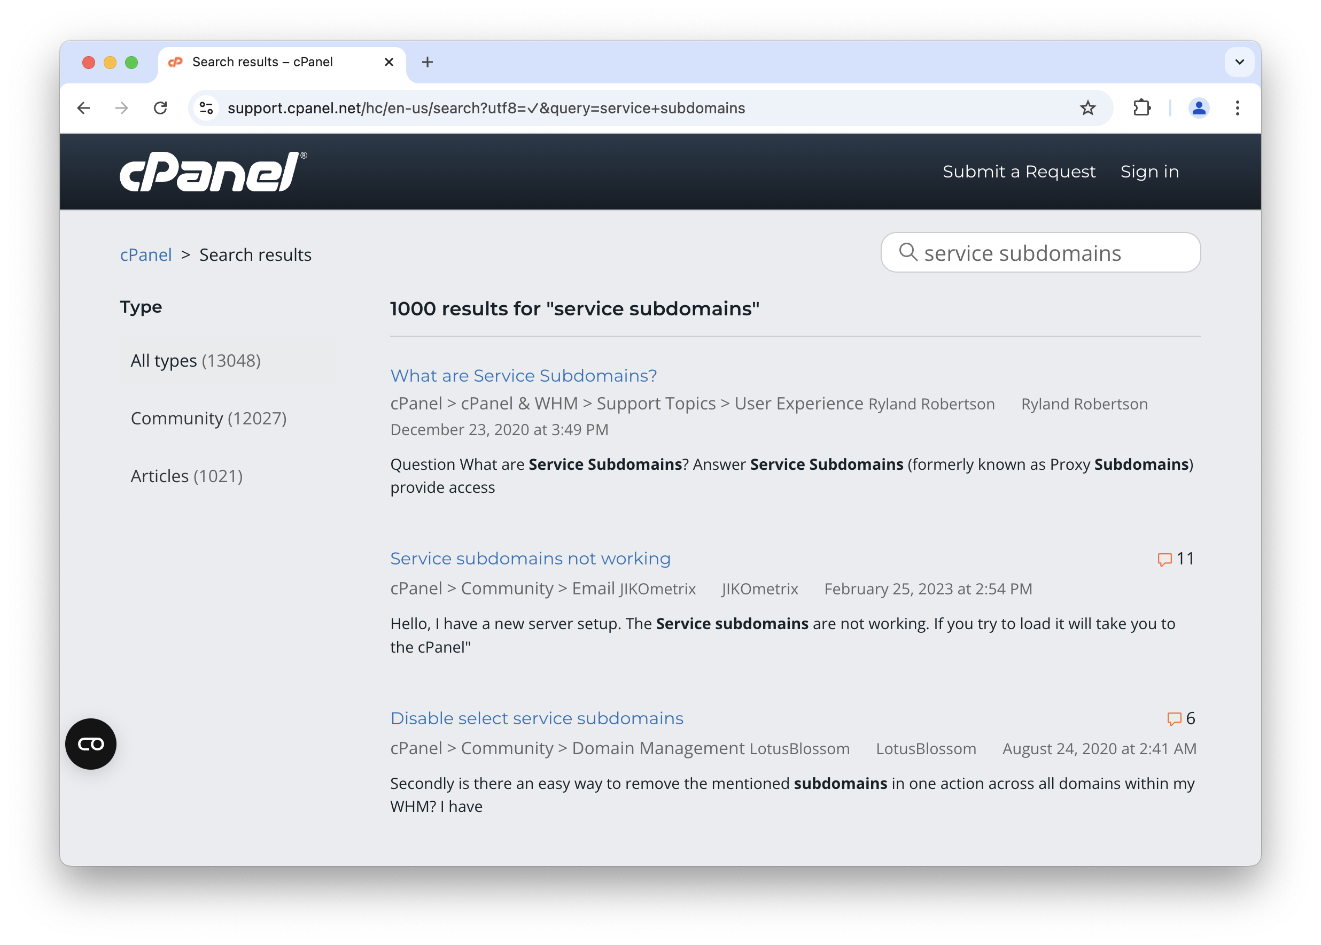
Task: Open the Chrome profile avatar
Action: [x=1198, y=108]
